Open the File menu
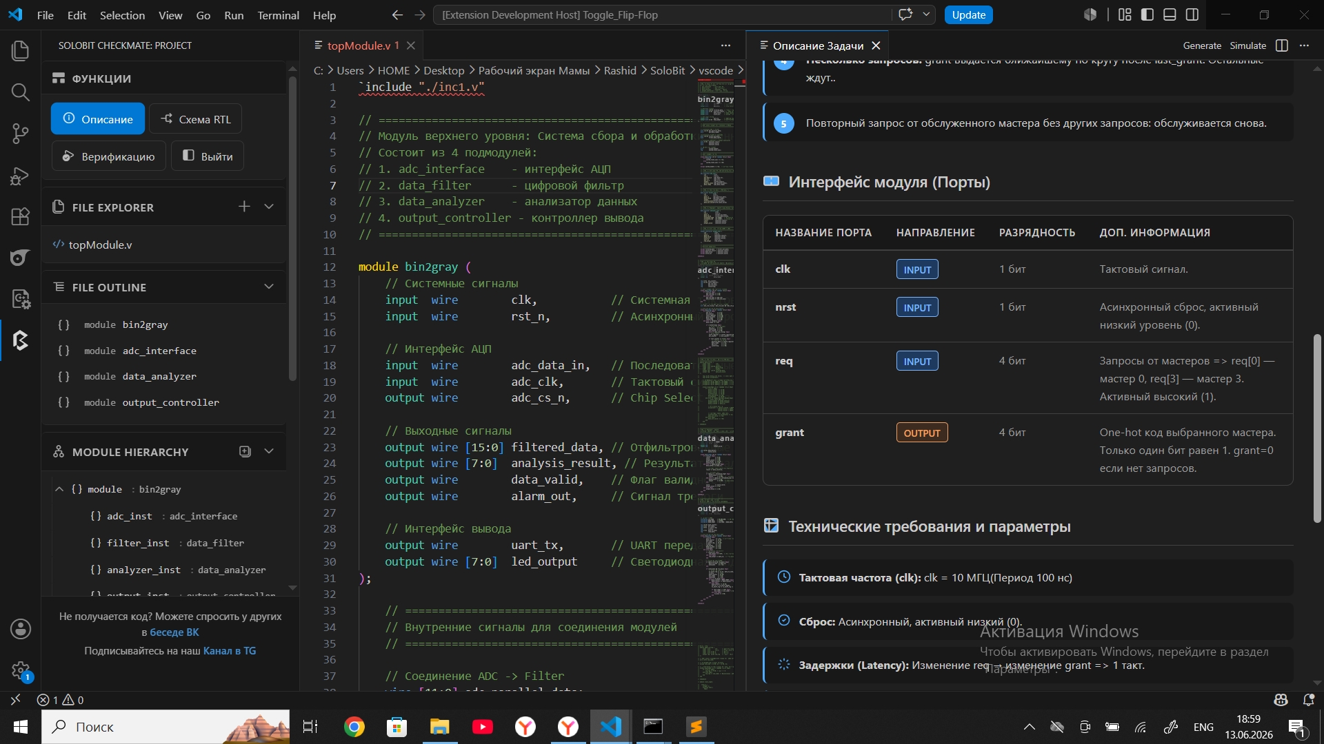1324x744 pixels. pos(46,15)
